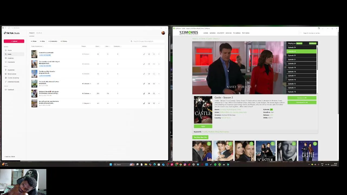Open Unlimited Sounds in TikTok Studio sidebar
The image size is (347, 195).
(13, 82)
